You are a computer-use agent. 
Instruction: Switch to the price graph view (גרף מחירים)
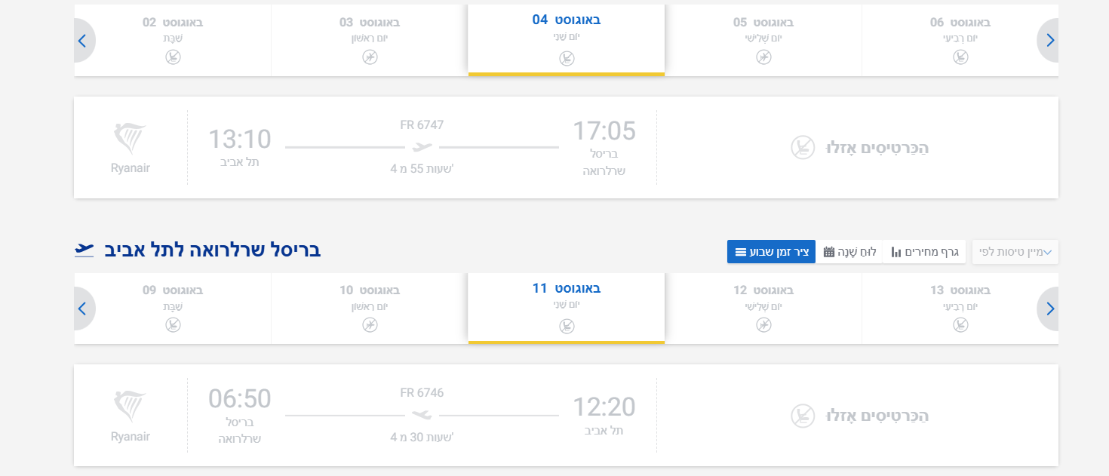924,252
